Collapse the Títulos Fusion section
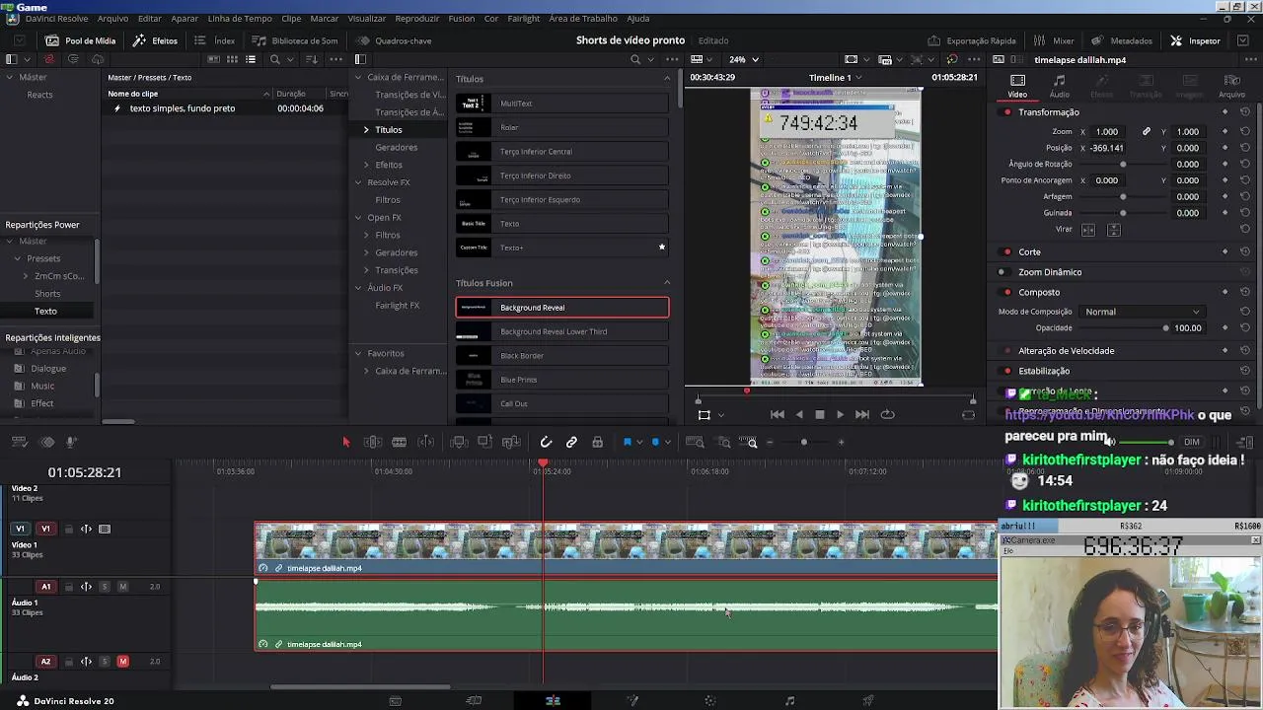This screenshot has width=1263, height=710. tap(667, 283)
